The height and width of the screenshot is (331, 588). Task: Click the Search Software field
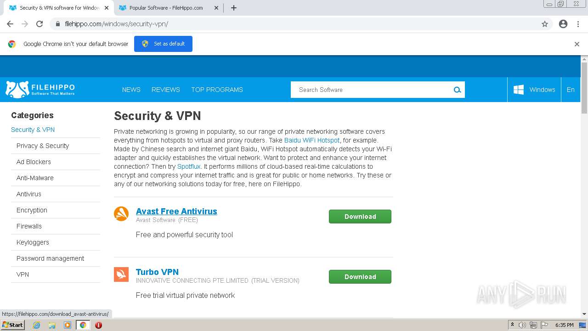(372, 90)
